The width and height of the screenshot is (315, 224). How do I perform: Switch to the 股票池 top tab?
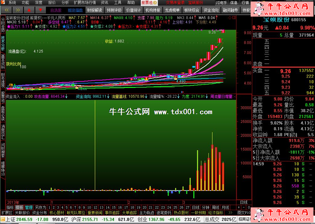(x=149, y=2)
